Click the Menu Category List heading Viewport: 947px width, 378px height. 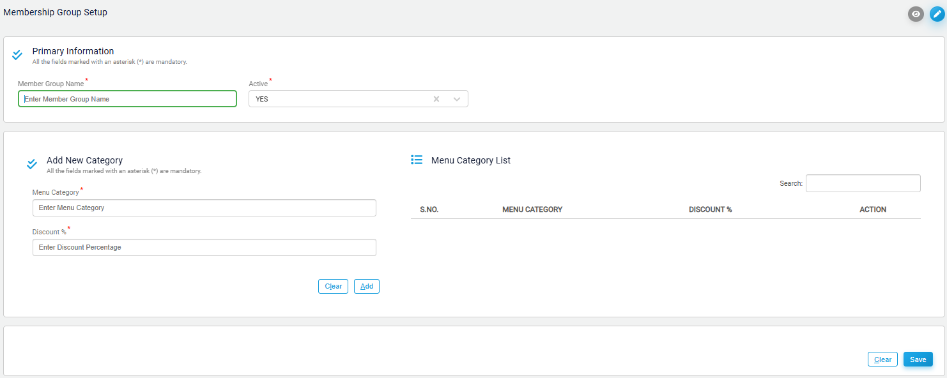[x=471, y=160]
